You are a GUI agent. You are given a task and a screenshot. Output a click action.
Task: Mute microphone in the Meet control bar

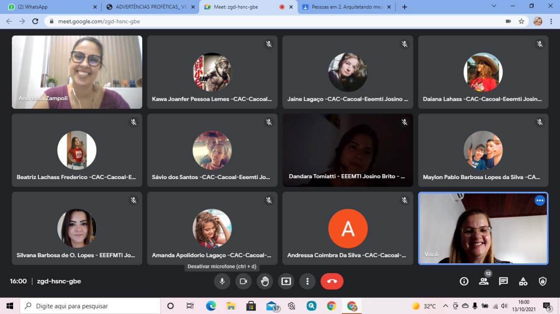[x=222, y=281]
